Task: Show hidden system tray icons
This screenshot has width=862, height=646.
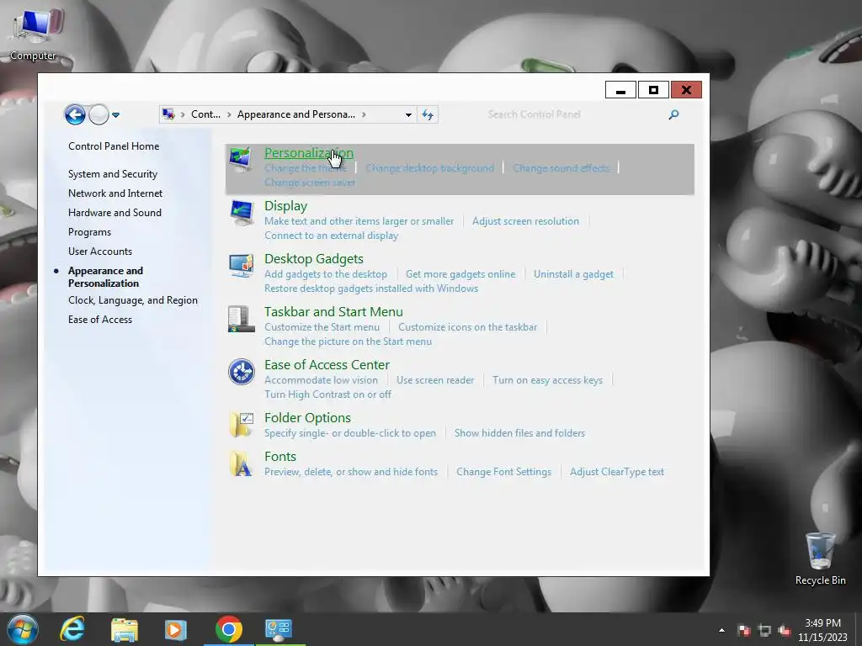Action: 721,630
